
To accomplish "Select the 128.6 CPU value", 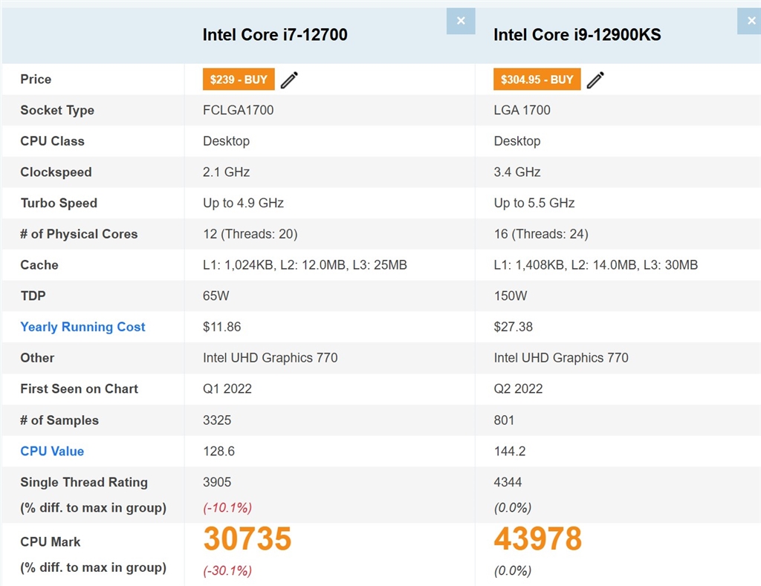I will point(218,451).
